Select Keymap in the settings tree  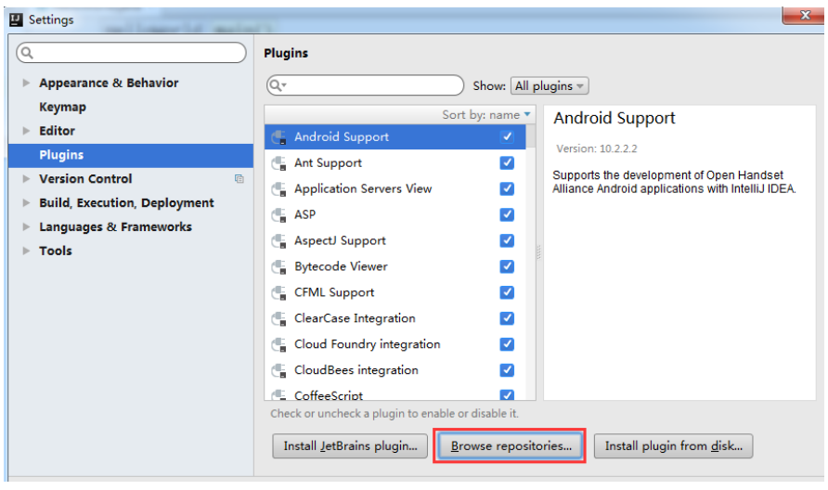[62, 107]
